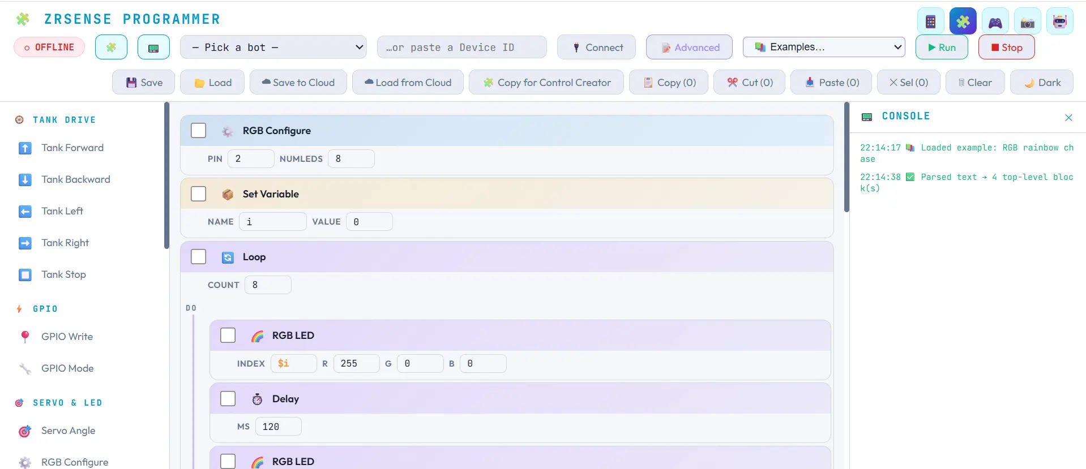This screenshot has width=1086, height=469.
Task: Select the Delay block checkbox
Action: tap(228, 399)
